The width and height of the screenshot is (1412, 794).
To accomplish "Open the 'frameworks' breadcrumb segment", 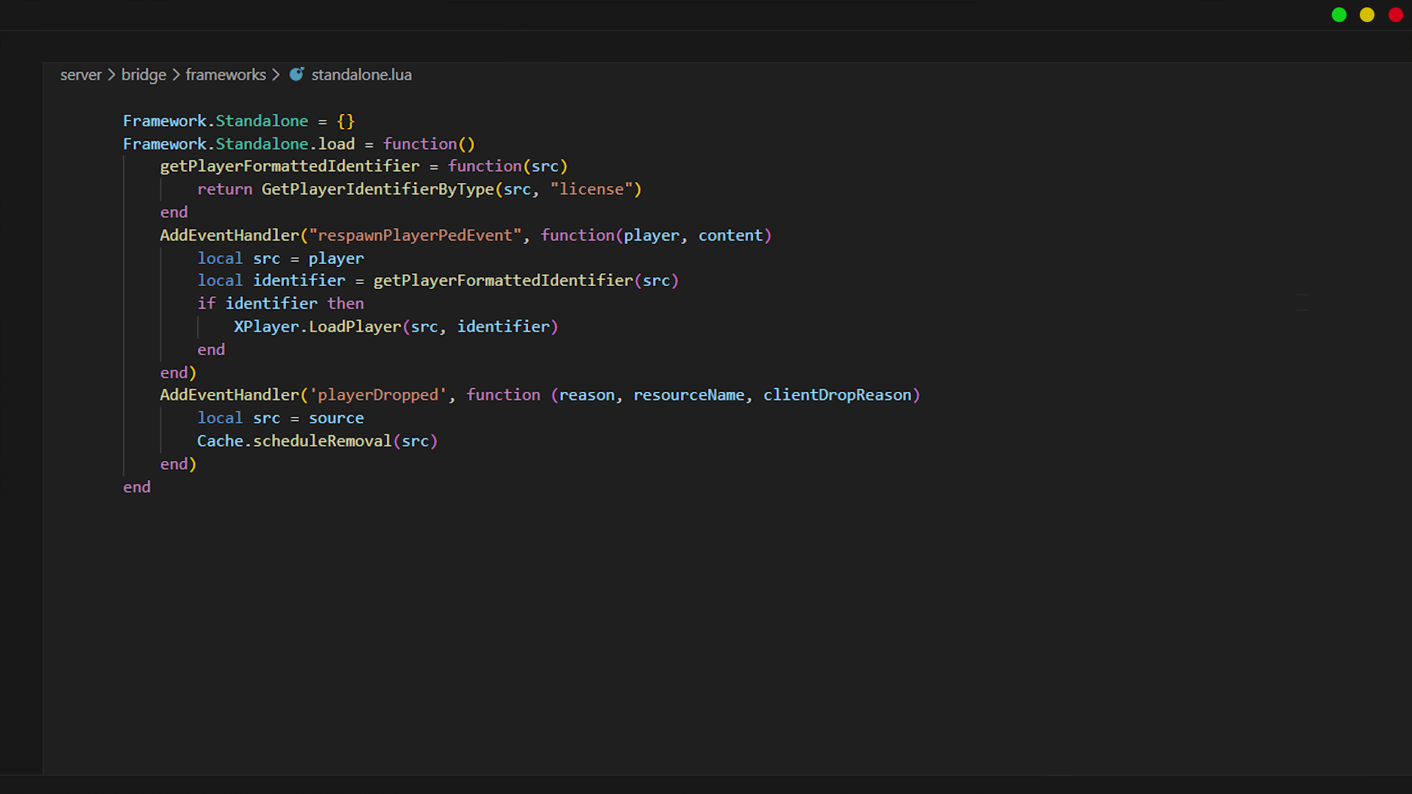I will point(226,75).
